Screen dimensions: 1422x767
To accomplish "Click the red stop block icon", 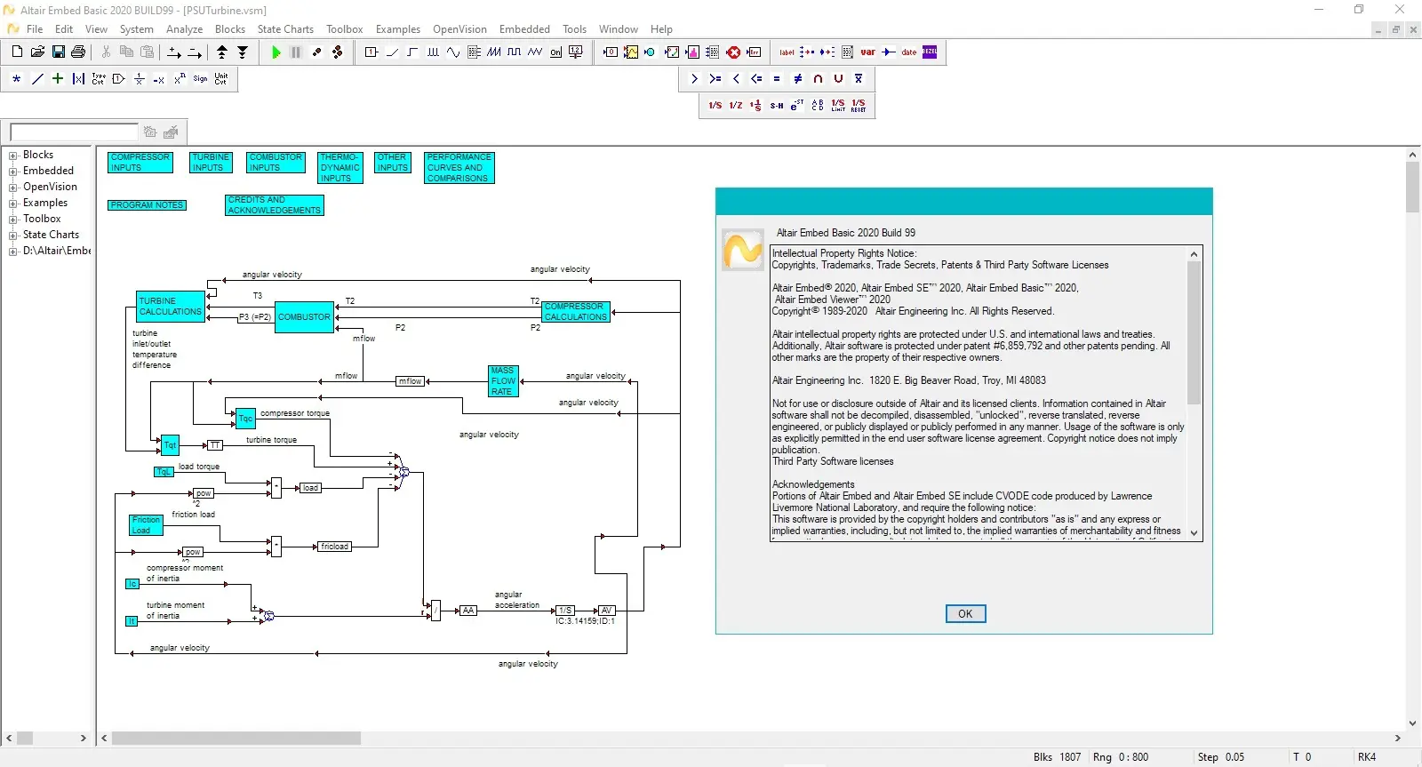I will click(x=733, y=52).
